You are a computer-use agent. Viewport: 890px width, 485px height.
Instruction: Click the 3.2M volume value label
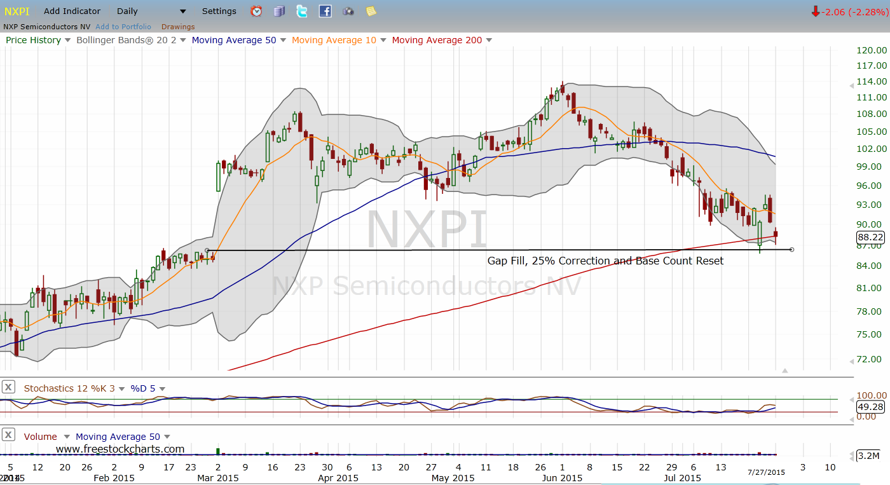pos(867,455)
